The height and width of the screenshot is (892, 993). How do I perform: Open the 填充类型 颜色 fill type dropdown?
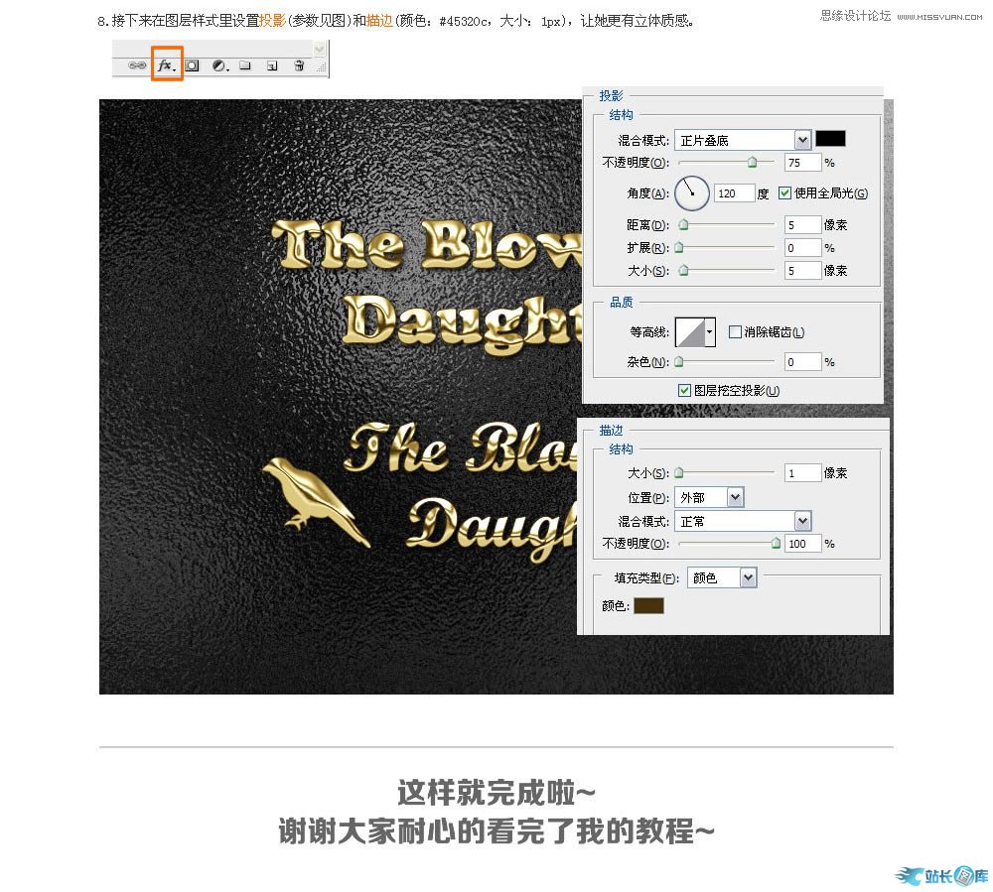(x=748, y=577)
